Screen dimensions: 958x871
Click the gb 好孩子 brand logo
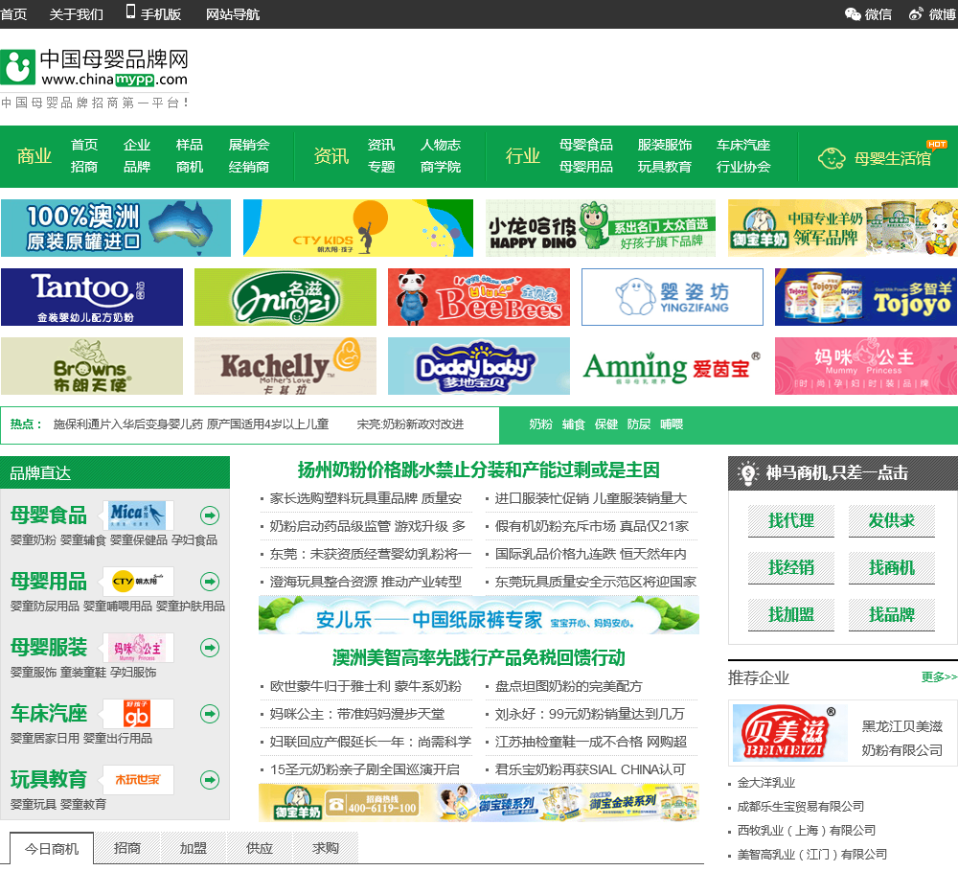[x=138, y=713]
